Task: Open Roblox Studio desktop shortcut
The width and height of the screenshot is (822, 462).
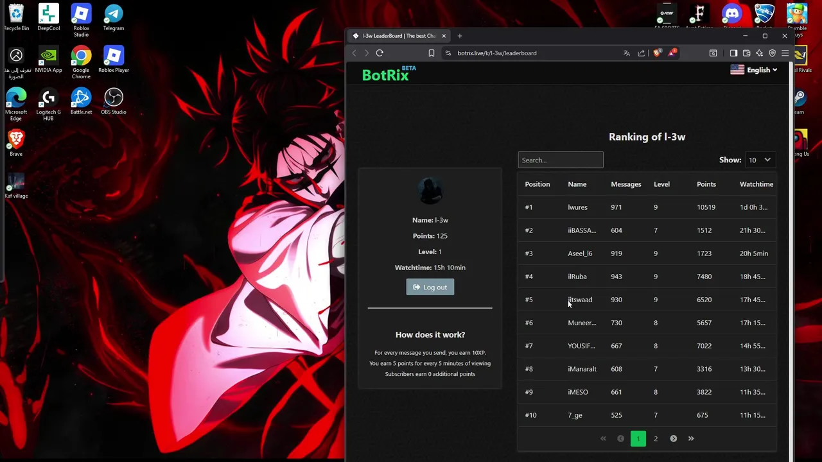Action: coord(81,20)
